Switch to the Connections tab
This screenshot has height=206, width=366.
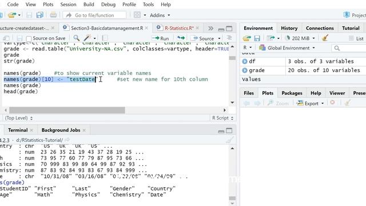[x=320, y=28]
